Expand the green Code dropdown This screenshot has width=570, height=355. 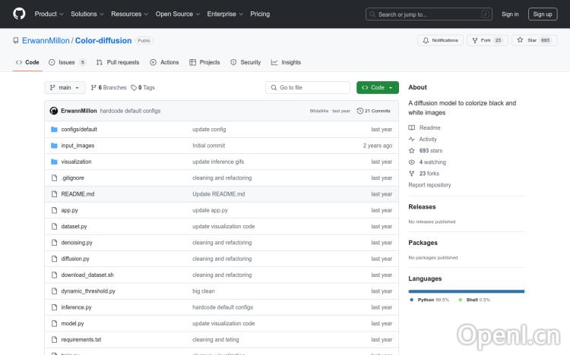[377, 88]
